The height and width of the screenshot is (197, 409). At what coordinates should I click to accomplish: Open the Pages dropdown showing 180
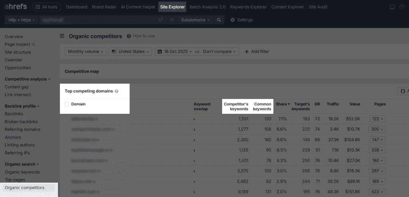377,161
